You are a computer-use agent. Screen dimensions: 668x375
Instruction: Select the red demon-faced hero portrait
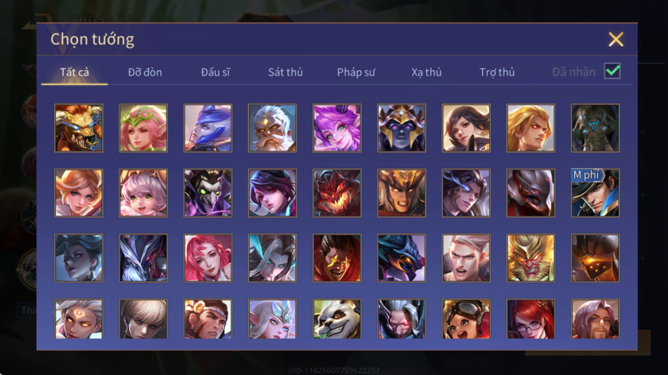click(x=337, y=193)
